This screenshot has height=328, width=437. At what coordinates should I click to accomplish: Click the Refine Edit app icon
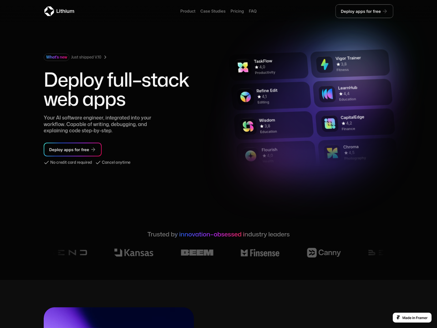pos(245,97)
